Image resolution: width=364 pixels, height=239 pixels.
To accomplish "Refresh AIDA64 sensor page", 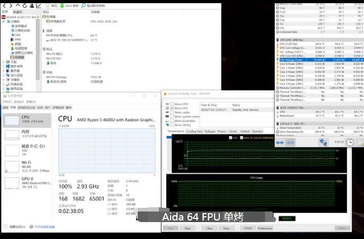I will pos(24,6).
